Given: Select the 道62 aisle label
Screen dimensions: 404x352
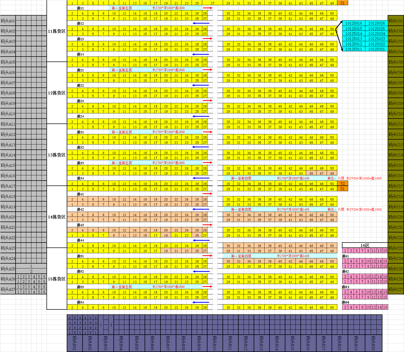Looking at the screenshot, I should tap(345, 271).
